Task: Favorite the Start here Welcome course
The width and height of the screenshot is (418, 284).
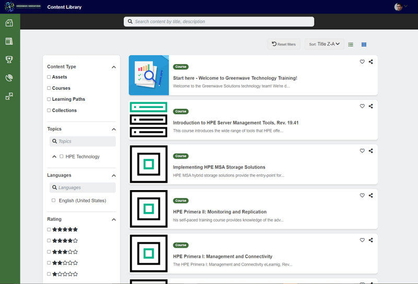Action: [362, 62]
